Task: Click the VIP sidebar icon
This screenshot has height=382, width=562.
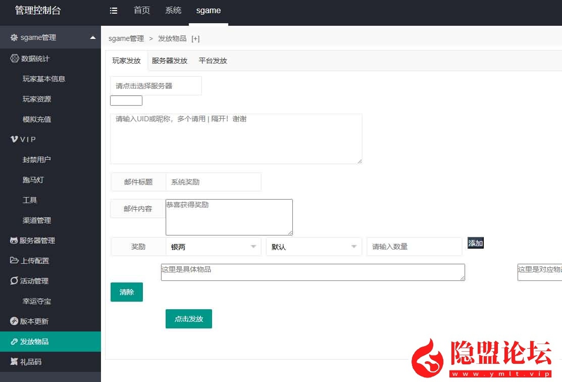Action: click(x=15, y=139)
